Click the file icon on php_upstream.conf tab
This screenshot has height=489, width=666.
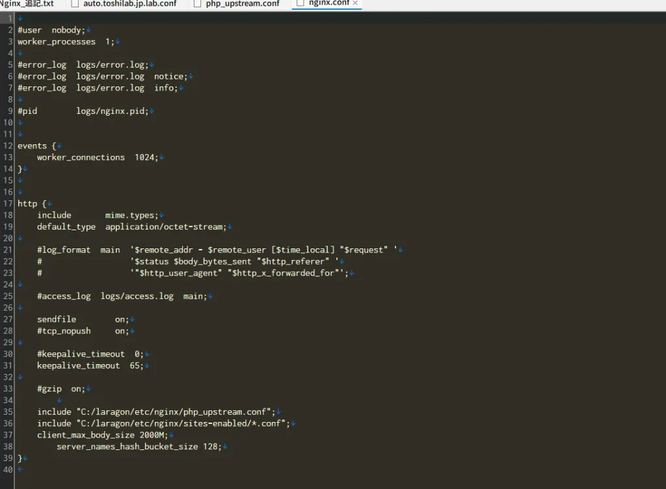[x=197, y=4]
